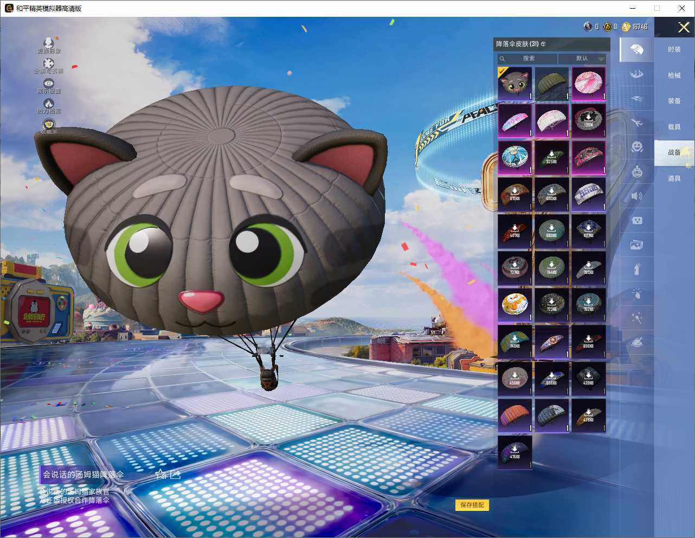
Task: Select the parachute category icon in sidebar
Action: 637,50
